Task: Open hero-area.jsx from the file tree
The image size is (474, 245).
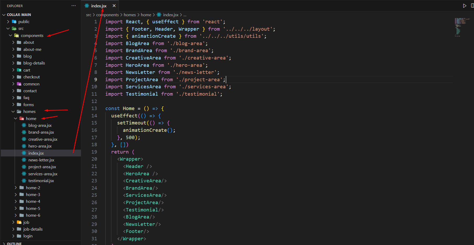Action: click(x=40, y=146)
